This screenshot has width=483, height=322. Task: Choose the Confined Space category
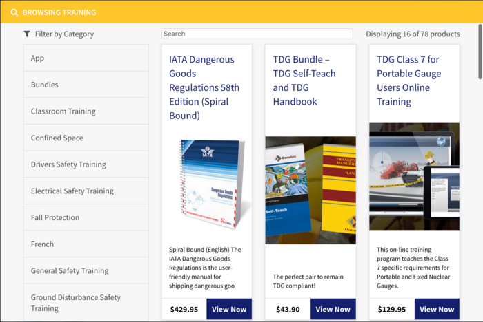pos(86,138)
